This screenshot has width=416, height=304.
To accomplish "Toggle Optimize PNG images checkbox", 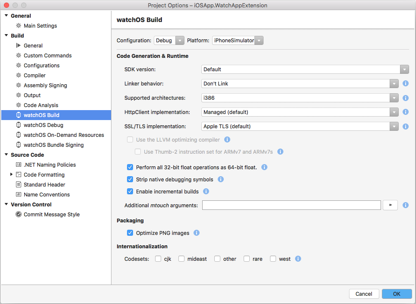I will click(x=130, y=233).
